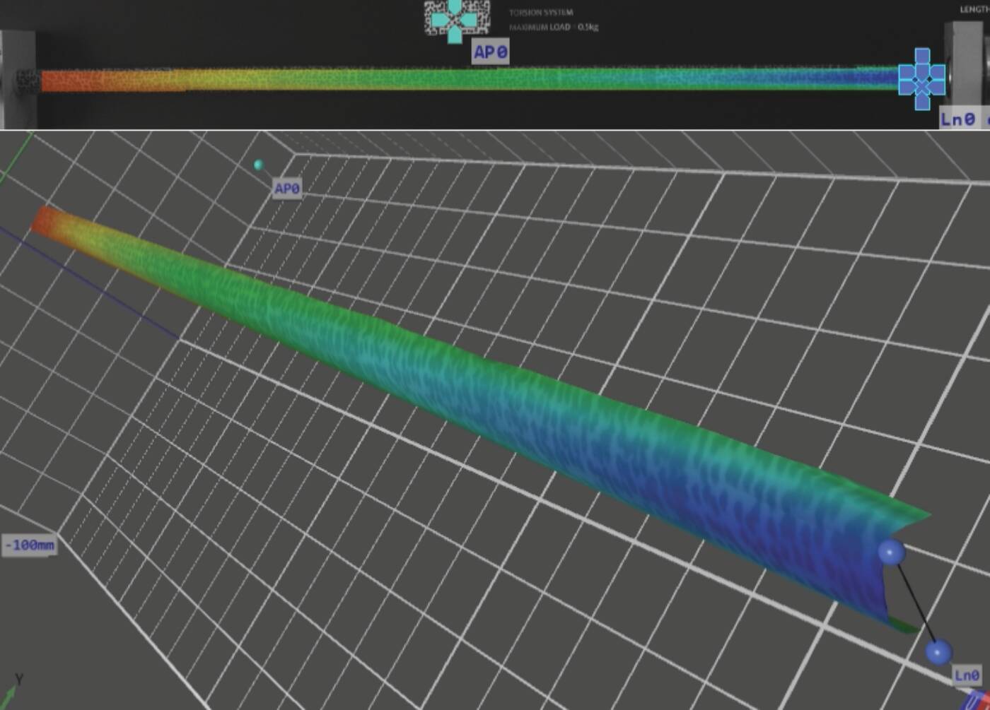Image resolution: width=990 pixels, height=710 pixels.
Task: Select the lower blue Ln0 endpoint sphere
Action: point(938,652)
